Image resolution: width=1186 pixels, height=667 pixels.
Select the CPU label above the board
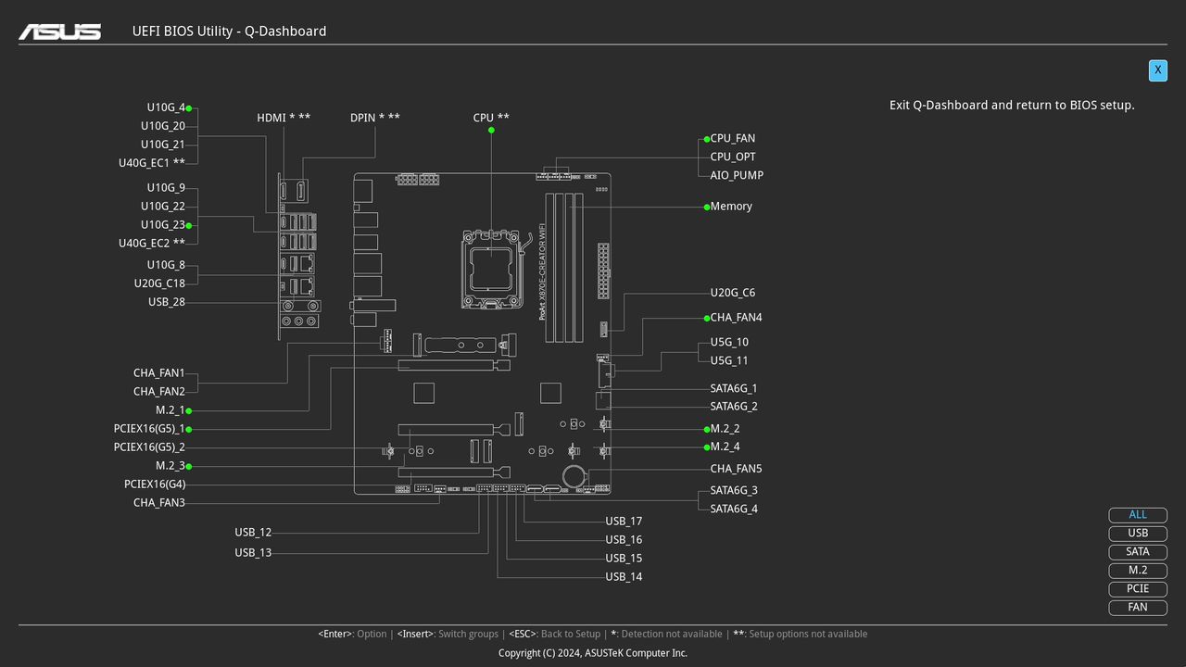click(x=491, y=118)
